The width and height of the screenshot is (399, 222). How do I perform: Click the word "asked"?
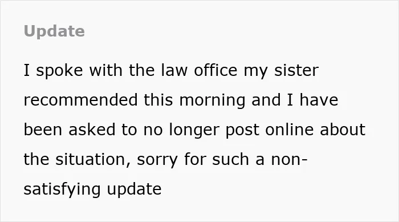click(92, 130)
